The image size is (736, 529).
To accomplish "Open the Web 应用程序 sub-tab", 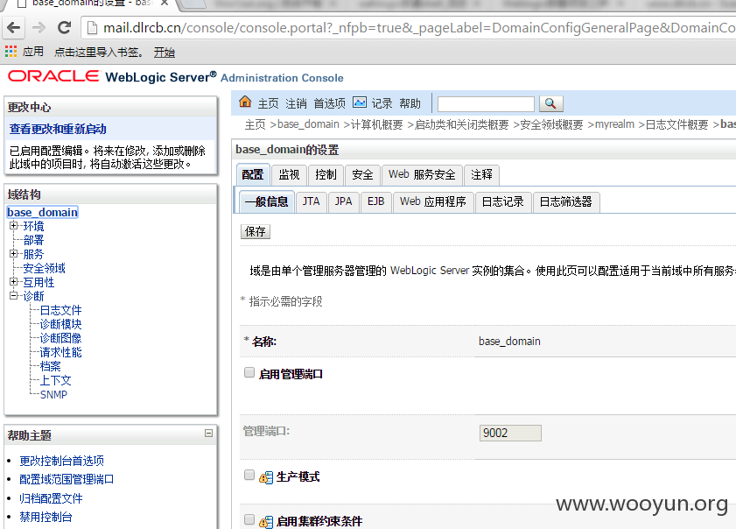I will point(433,202).
